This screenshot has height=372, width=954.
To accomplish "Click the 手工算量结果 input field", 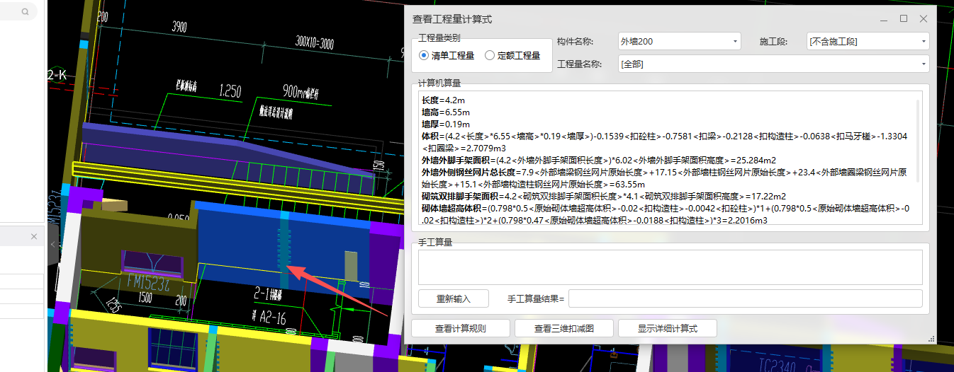I will click(745, 298).
